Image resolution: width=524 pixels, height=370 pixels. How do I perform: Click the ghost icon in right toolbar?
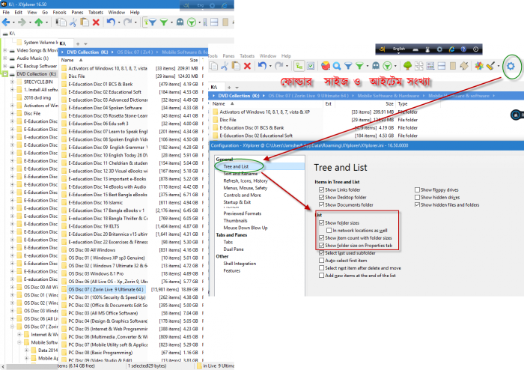376,66
